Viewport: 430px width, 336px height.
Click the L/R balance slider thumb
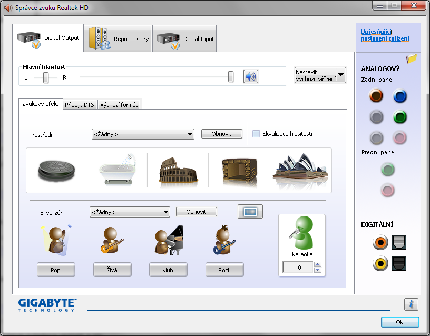(x=46, y=77)
